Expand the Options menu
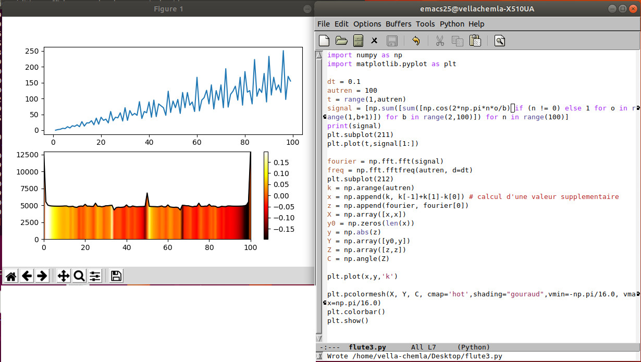The height and width of the screenshot is (362, 641). coord(367,24)
